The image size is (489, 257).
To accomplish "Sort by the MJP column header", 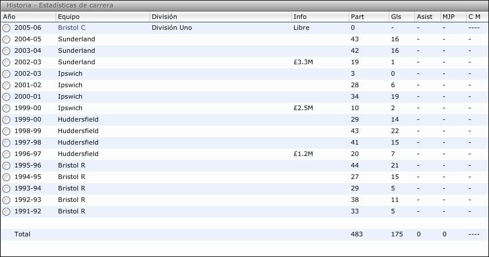I will tap(453, 17).
